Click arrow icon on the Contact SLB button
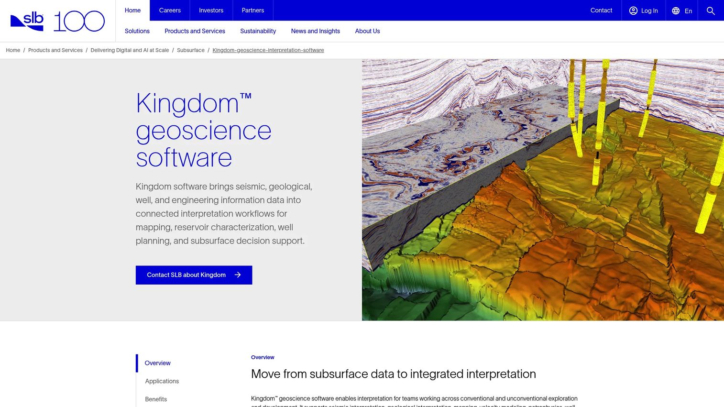 (x=238, y=275)
